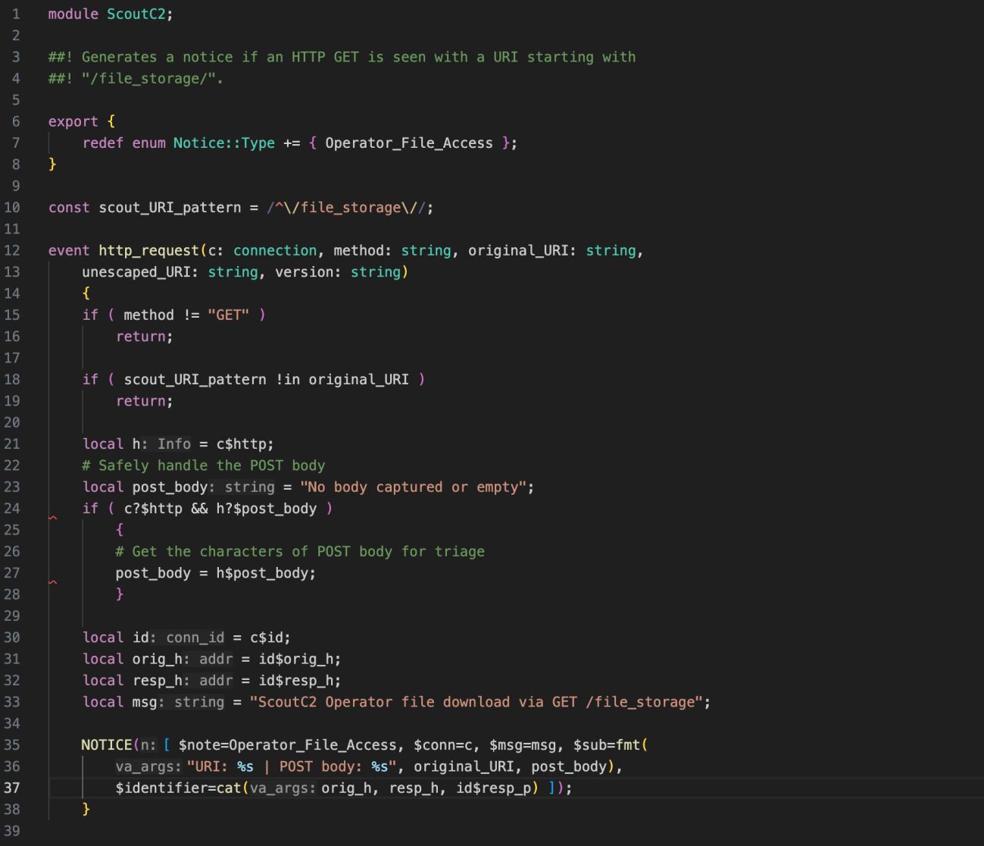This screenshot has height=846, width=984.
Task: Click '$msg=msg' on line 35
Action: (523, 744)
